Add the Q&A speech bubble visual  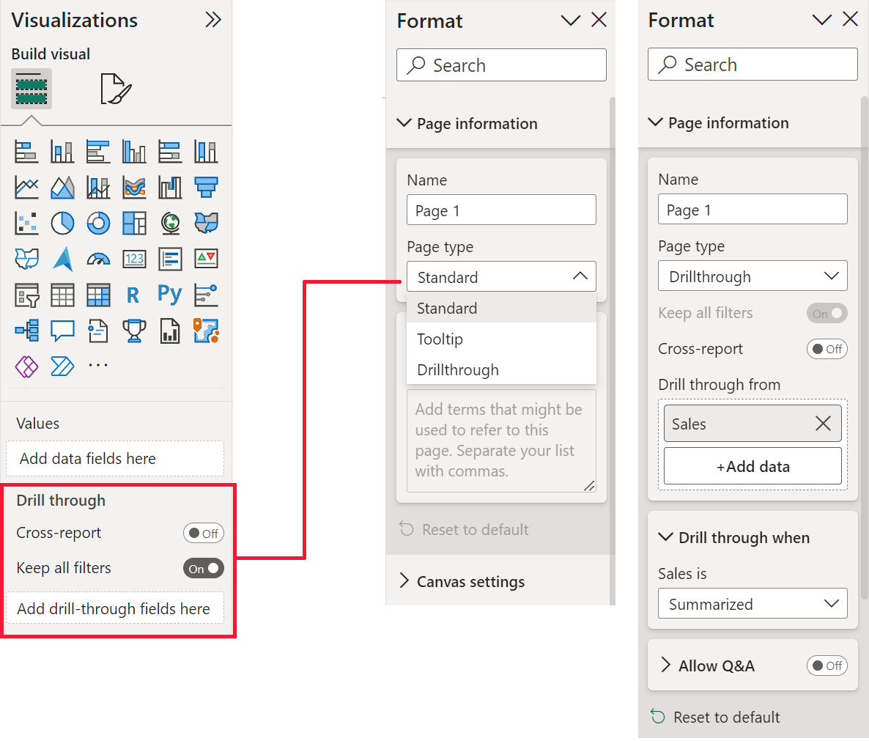click(x=62, y=331)
